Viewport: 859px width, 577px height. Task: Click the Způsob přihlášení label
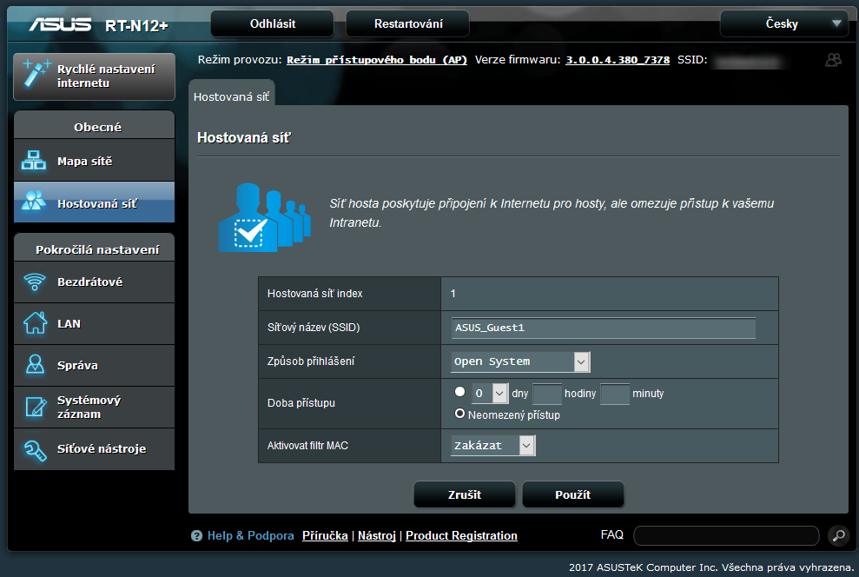tap(311, 361)
